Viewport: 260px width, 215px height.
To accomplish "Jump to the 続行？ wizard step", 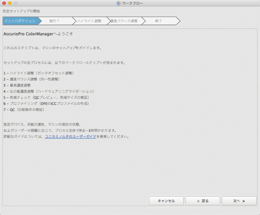I will 55,21.
